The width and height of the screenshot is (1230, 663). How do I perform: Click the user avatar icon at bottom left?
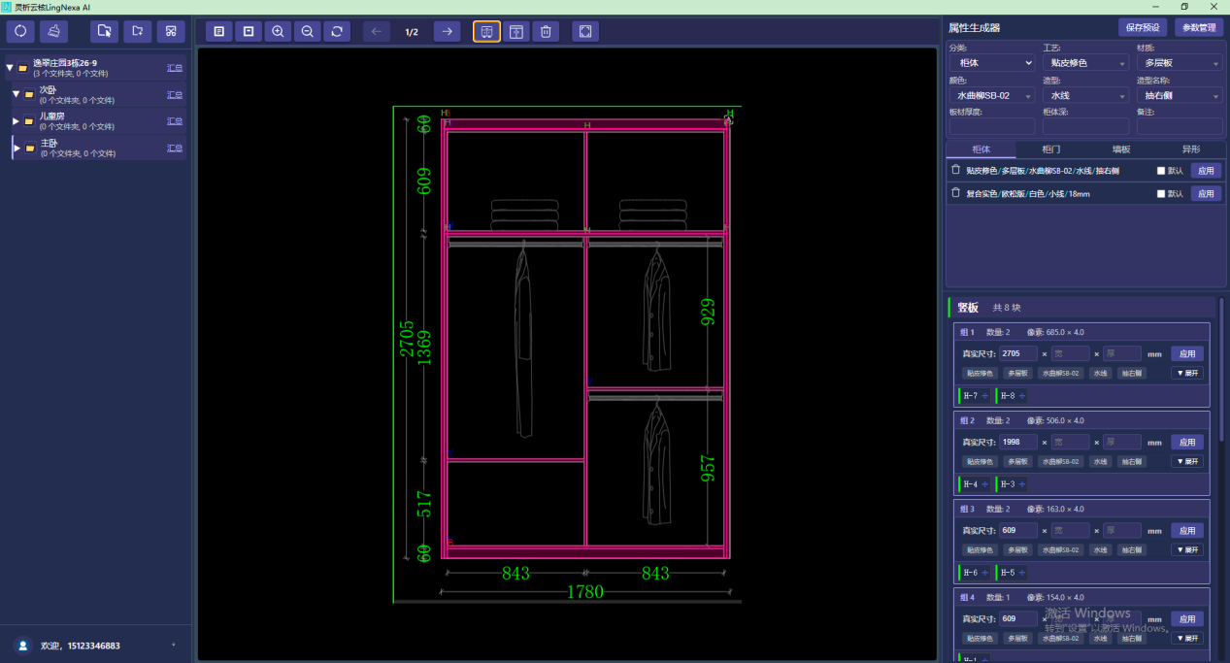click(x=23, y=646)
